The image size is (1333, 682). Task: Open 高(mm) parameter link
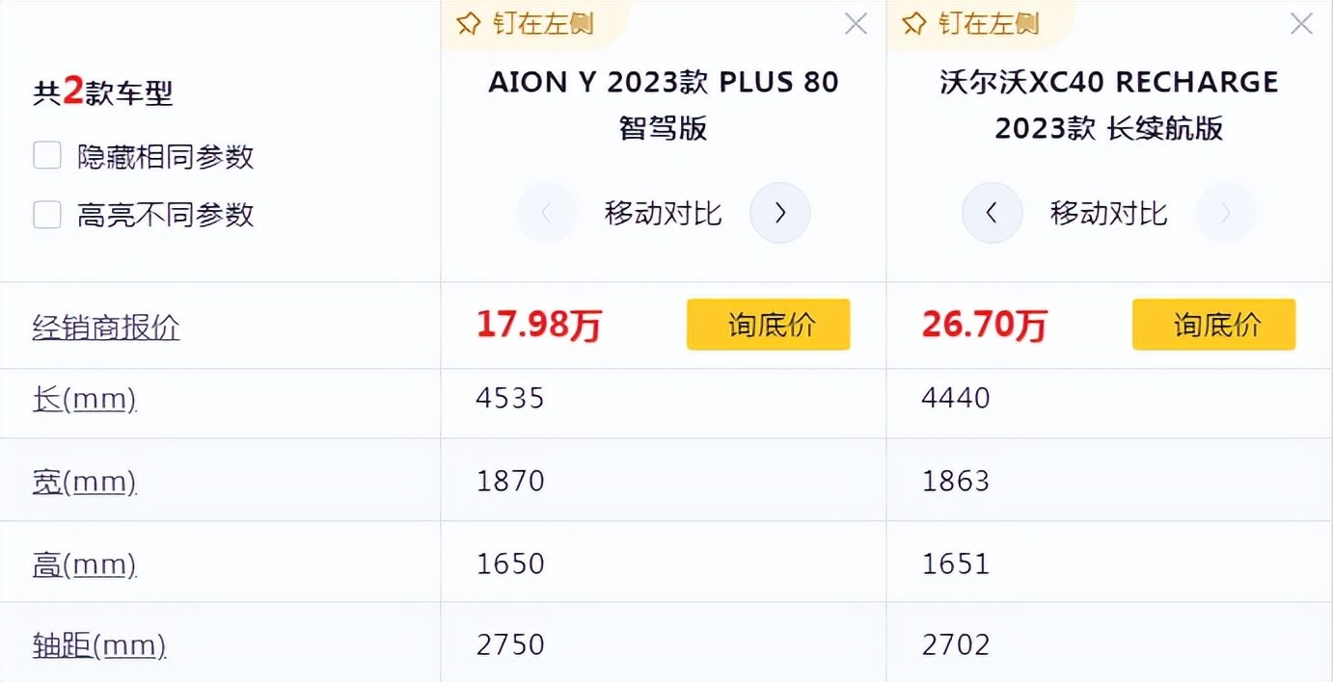coord(85,564)
